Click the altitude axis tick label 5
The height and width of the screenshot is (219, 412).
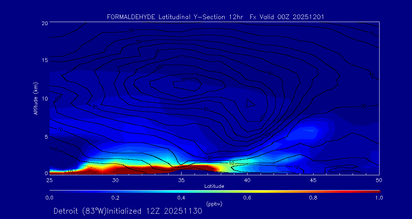click(46, 137)
